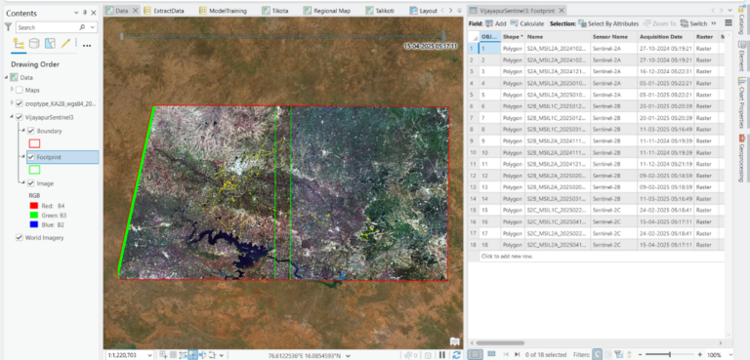
Task: Collapse the VijayapurSentinel3 layer
Action: [12, 117]
